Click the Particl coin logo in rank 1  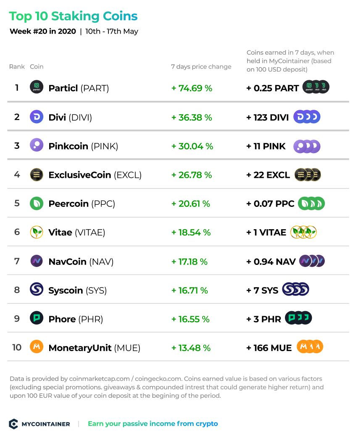pyautogui.click(x=37, y=87)
